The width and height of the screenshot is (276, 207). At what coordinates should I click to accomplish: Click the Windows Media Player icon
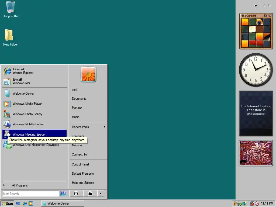point(7,104)
